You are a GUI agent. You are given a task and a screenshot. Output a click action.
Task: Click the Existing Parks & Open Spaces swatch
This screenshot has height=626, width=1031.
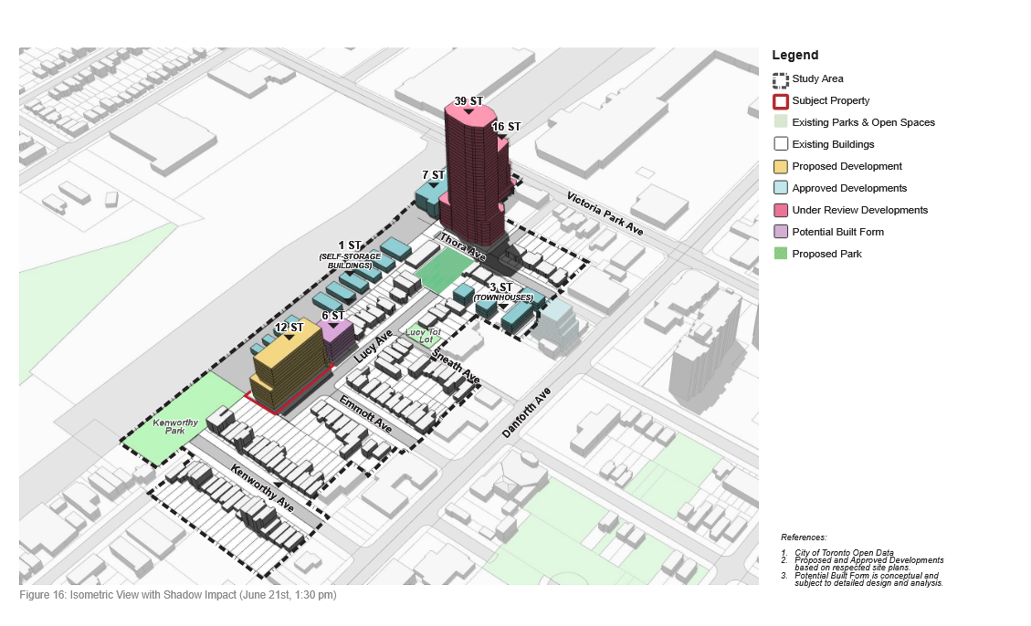[780, 122]
